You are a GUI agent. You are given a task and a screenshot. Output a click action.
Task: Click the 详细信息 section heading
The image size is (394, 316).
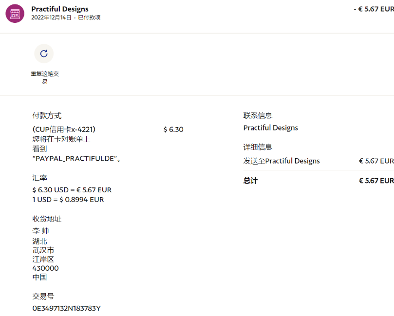coord(258,147)
